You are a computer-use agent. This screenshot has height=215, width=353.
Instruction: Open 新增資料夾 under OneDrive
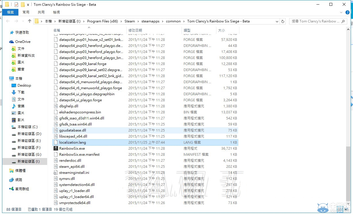click(x=26, y=56)
